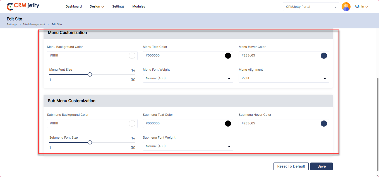379x177 pixels.
Task: Expand the Admin account dropdown
Action: (361, 6)
